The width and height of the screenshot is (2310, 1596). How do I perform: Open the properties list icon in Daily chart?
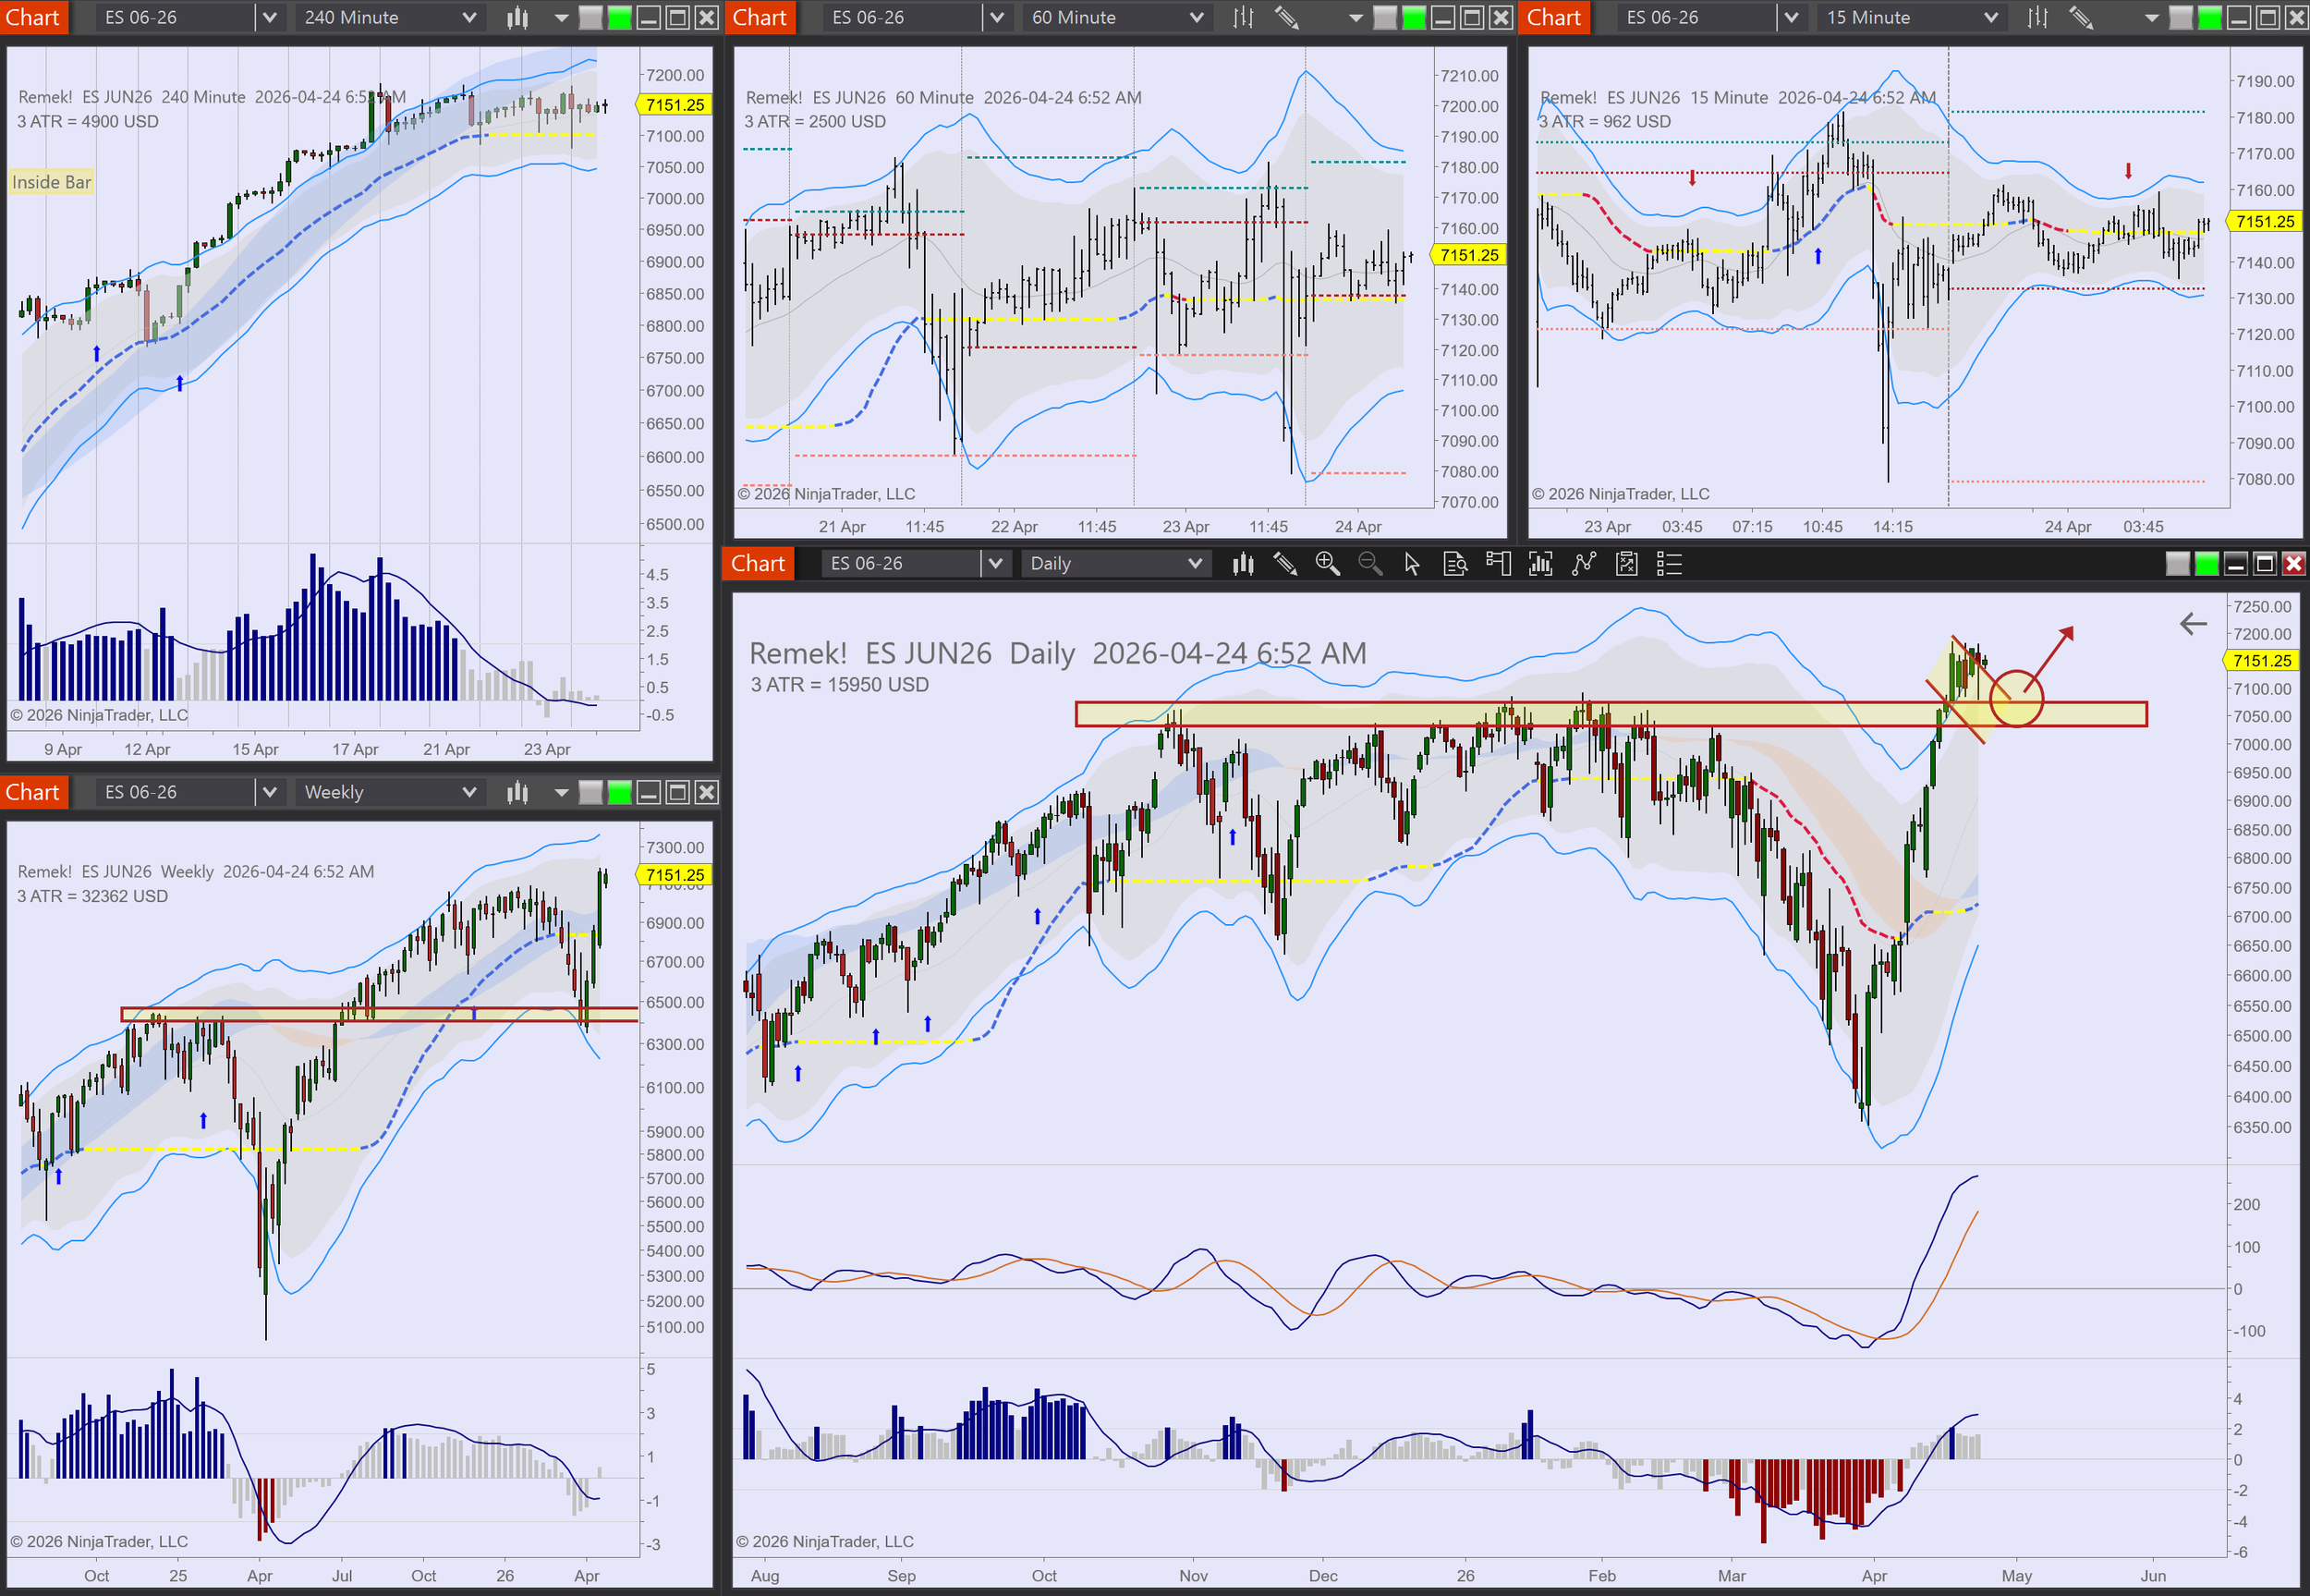(1668, 564)
